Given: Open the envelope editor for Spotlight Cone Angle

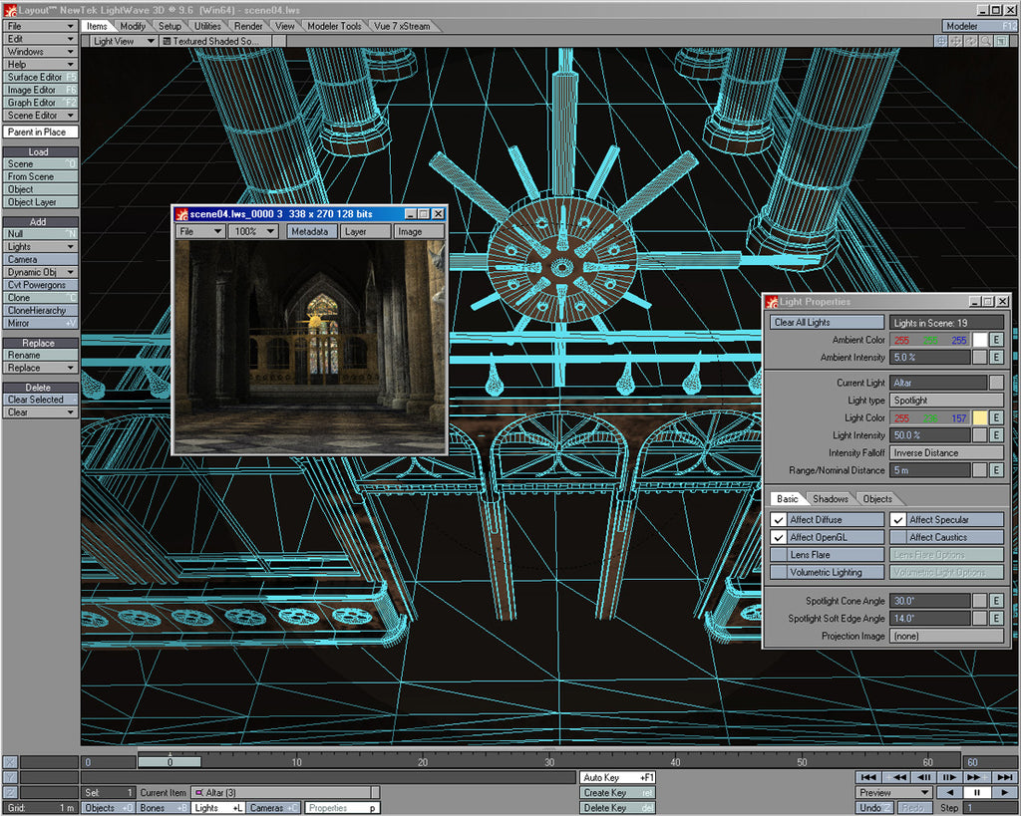Looking at the screenshot, I should pos(995,601).
